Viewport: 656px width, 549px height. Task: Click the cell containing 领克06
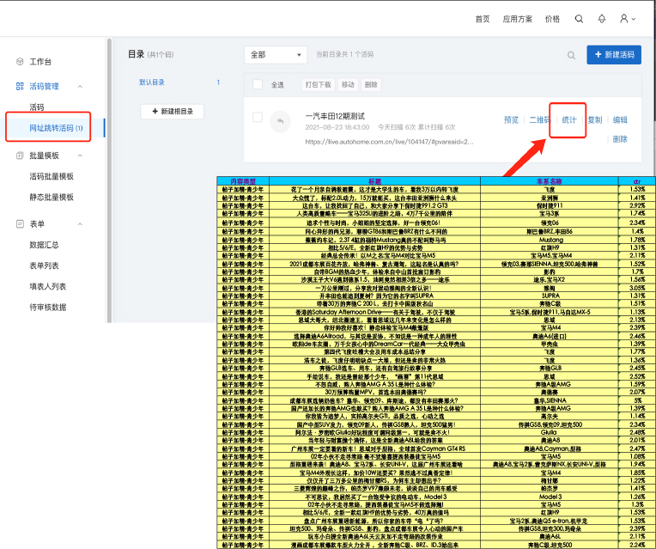550,223
